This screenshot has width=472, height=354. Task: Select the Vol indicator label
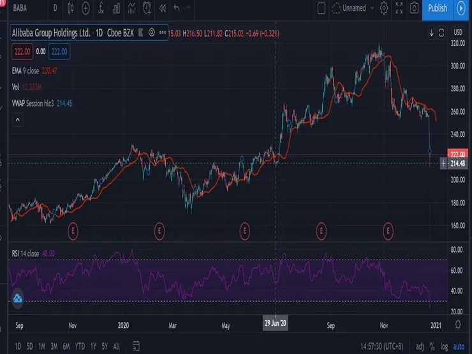coord(15,87)
